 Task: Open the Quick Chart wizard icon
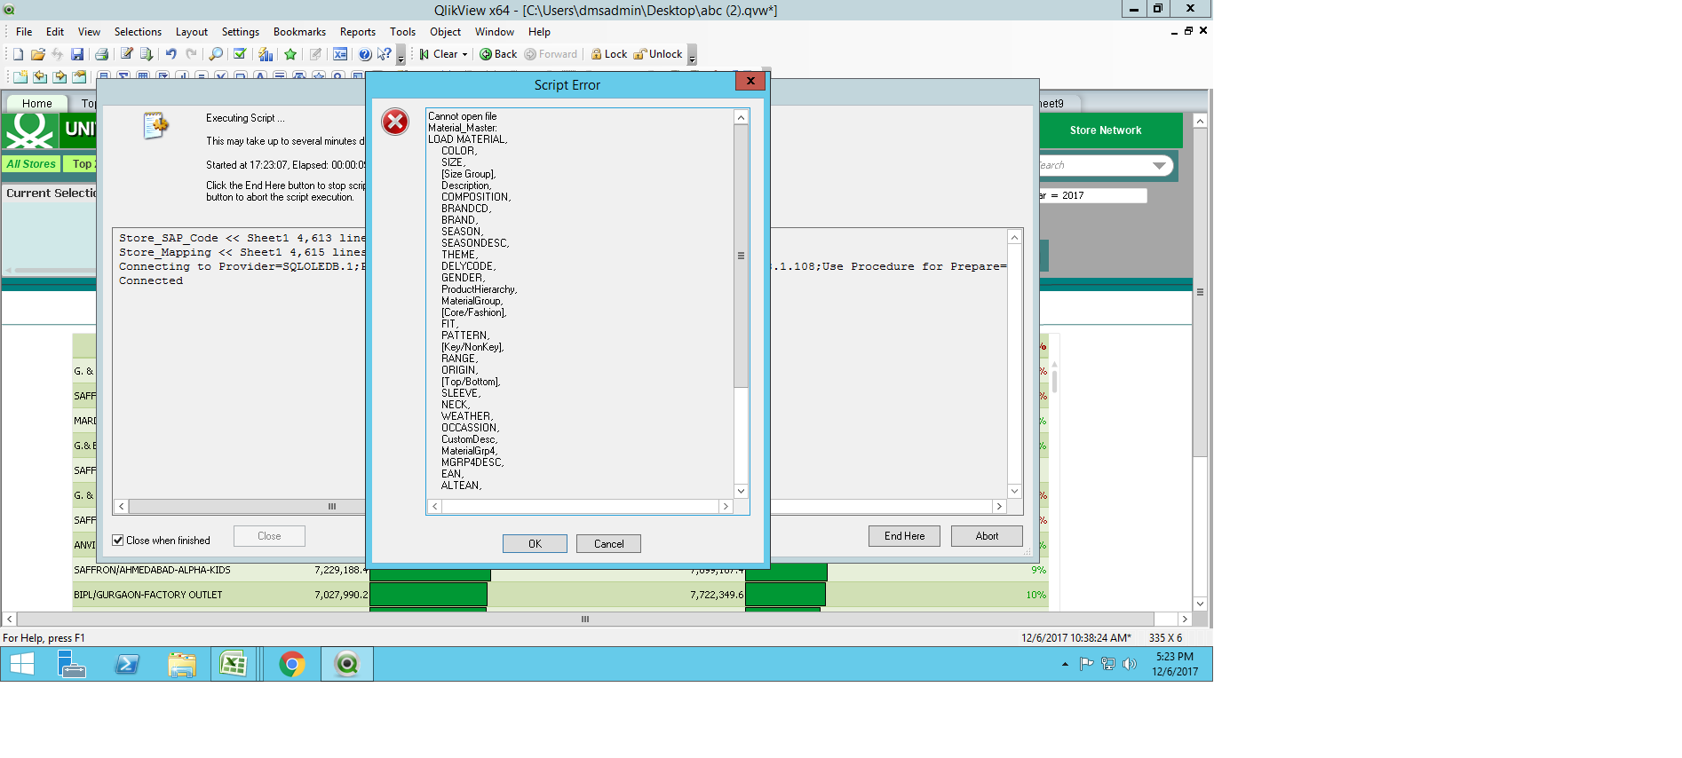point(266,54)
